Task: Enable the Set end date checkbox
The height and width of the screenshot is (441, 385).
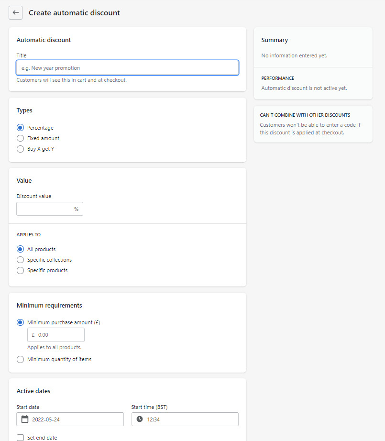Action: [x=20, y=437]
